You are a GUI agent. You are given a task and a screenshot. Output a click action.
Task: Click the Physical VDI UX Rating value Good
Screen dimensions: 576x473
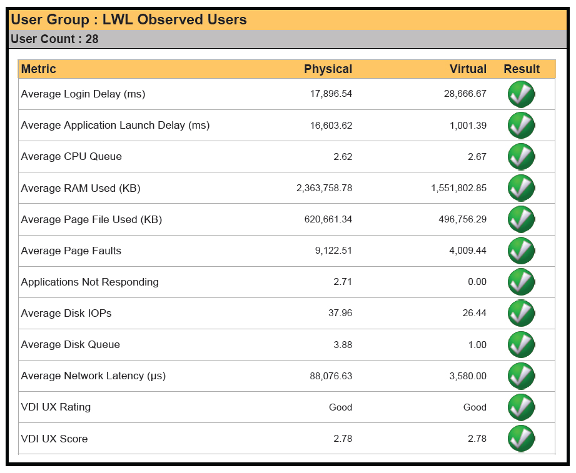coord(340,407)
